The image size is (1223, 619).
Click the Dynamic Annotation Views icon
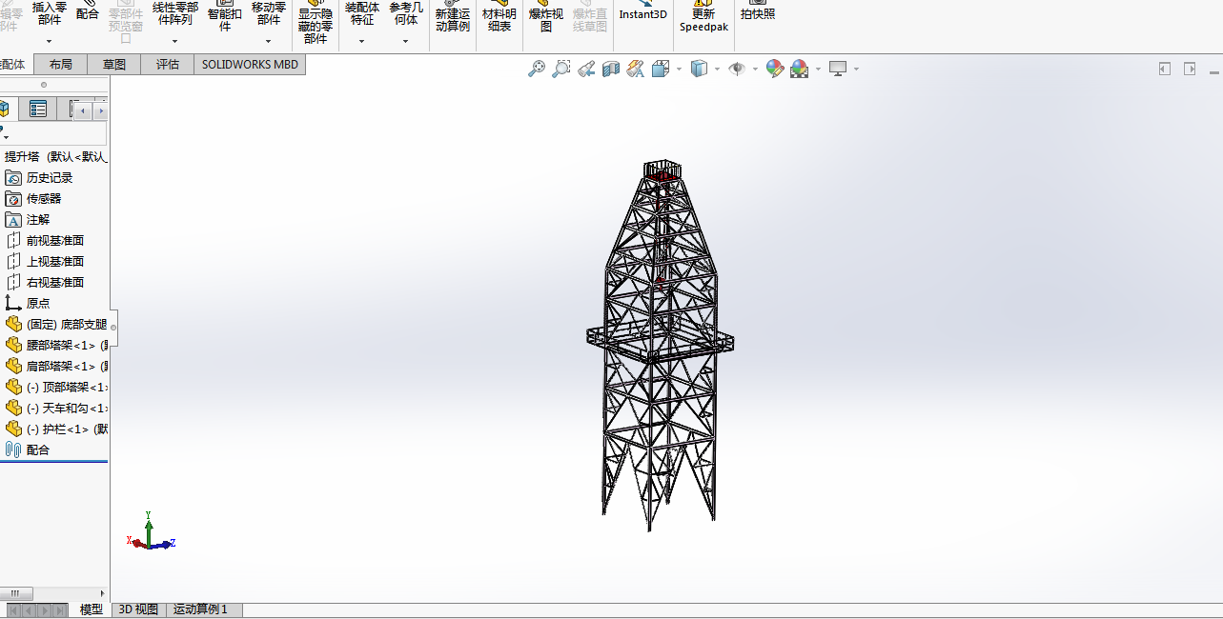coord(636,69)
